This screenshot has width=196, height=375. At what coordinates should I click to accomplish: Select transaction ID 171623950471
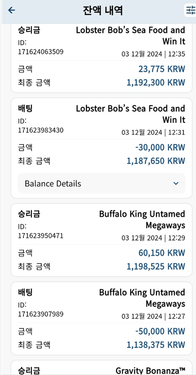click(x=41, y=236)
